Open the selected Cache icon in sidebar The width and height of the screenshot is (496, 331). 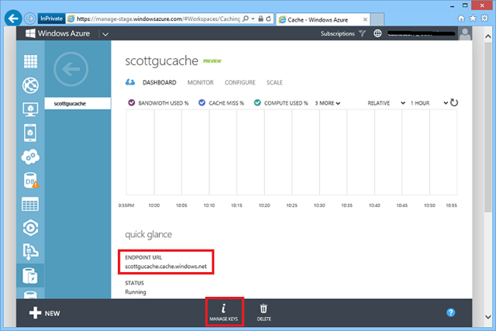pos(30,276)
